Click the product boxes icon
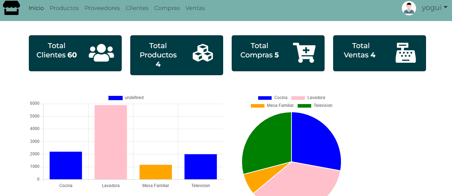Viewport: 452px width, 196px height. 203,53
